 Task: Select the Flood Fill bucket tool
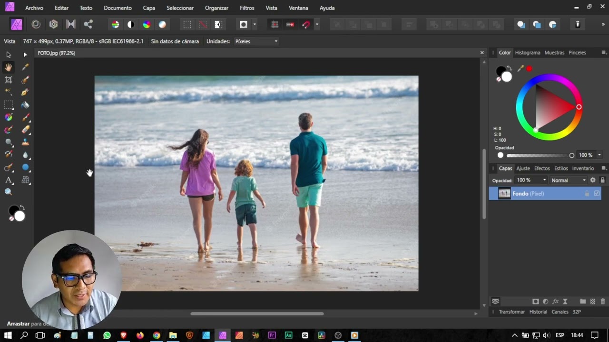click(x=26, y=105)
